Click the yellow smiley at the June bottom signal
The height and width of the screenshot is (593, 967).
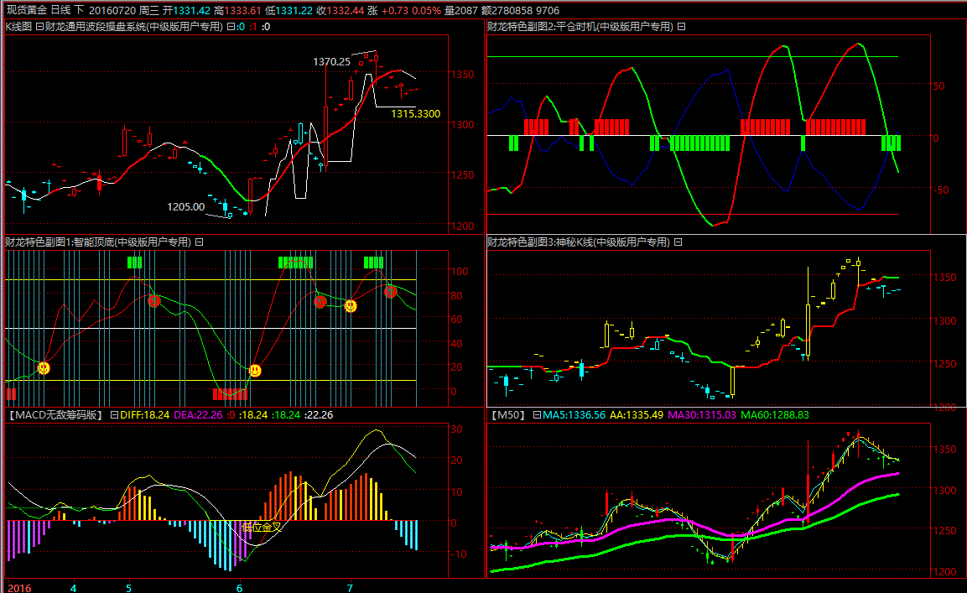[x=255, y=370]
